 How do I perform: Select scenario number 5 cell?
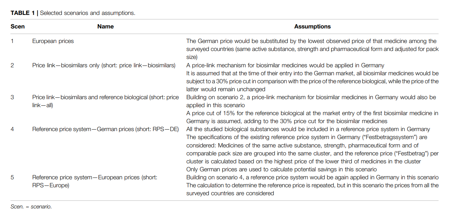coord(13,177)
